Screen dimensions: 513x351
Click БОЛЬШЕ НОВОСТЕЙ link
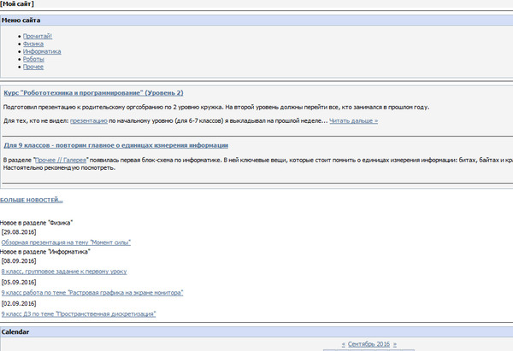pos(32,200)
